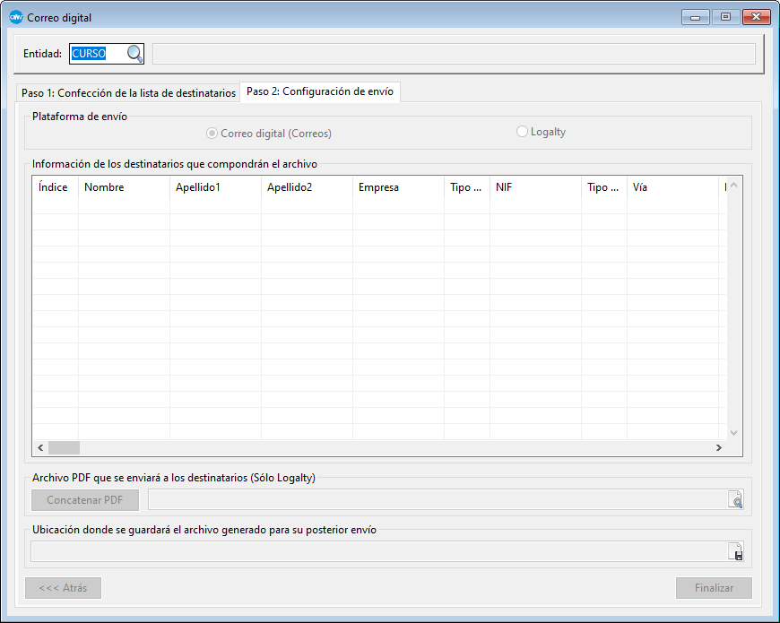Click the save location path field
780x623 pixels.
click(378, 552)
